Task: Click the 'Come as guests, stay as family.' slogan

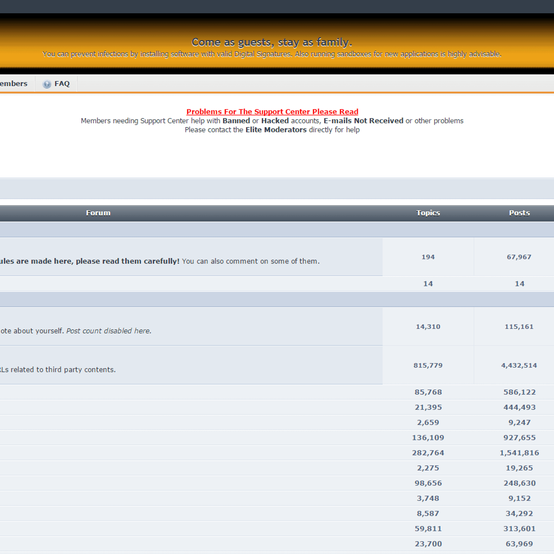Action: pyautogui.click(x=272, y=42)
